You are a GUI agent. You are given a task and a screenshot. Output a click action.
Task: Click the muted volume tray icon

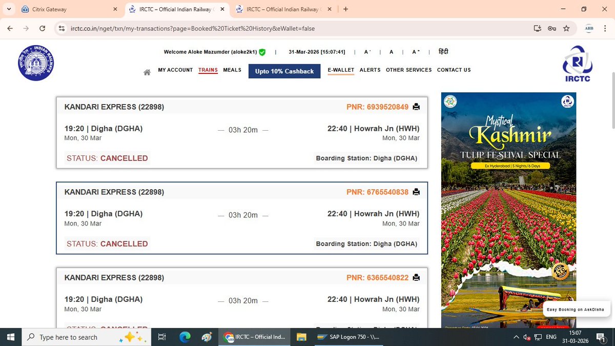click(527, 337)
